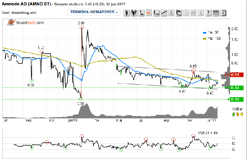The image size is (247, 160).
Task: Click the greyed exclamation mark icon
Action: click(x=186, y=13)
